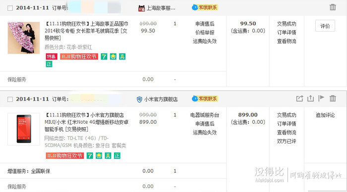Click the total 899.00 of 小米 order
The image size is (347, 192).
coord(248,115)
